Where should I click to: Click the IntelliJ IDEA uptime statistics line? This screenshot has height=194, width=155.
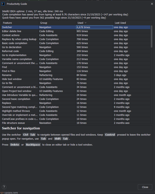coord(33,11)
